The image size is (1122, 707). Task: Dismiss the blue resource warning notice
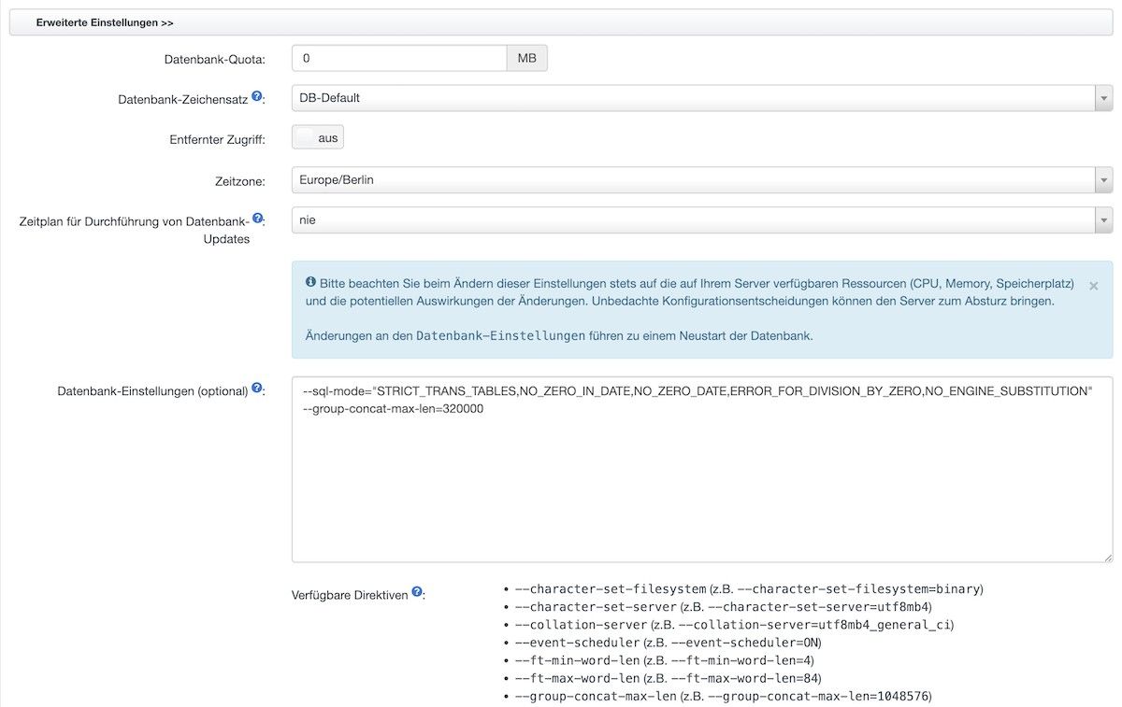[1093, 285]
